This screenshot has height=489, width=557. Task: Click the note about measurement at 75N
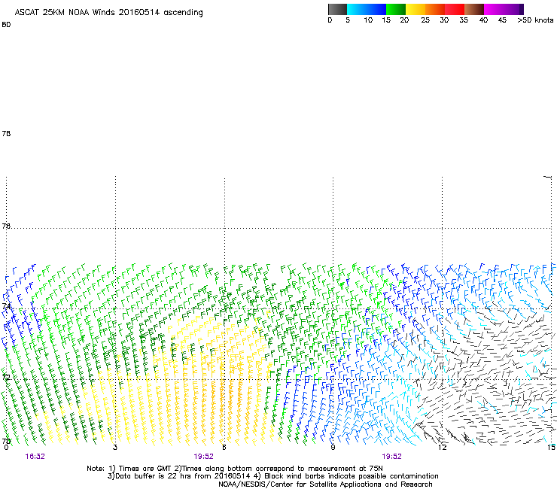[x=278, y=469]
